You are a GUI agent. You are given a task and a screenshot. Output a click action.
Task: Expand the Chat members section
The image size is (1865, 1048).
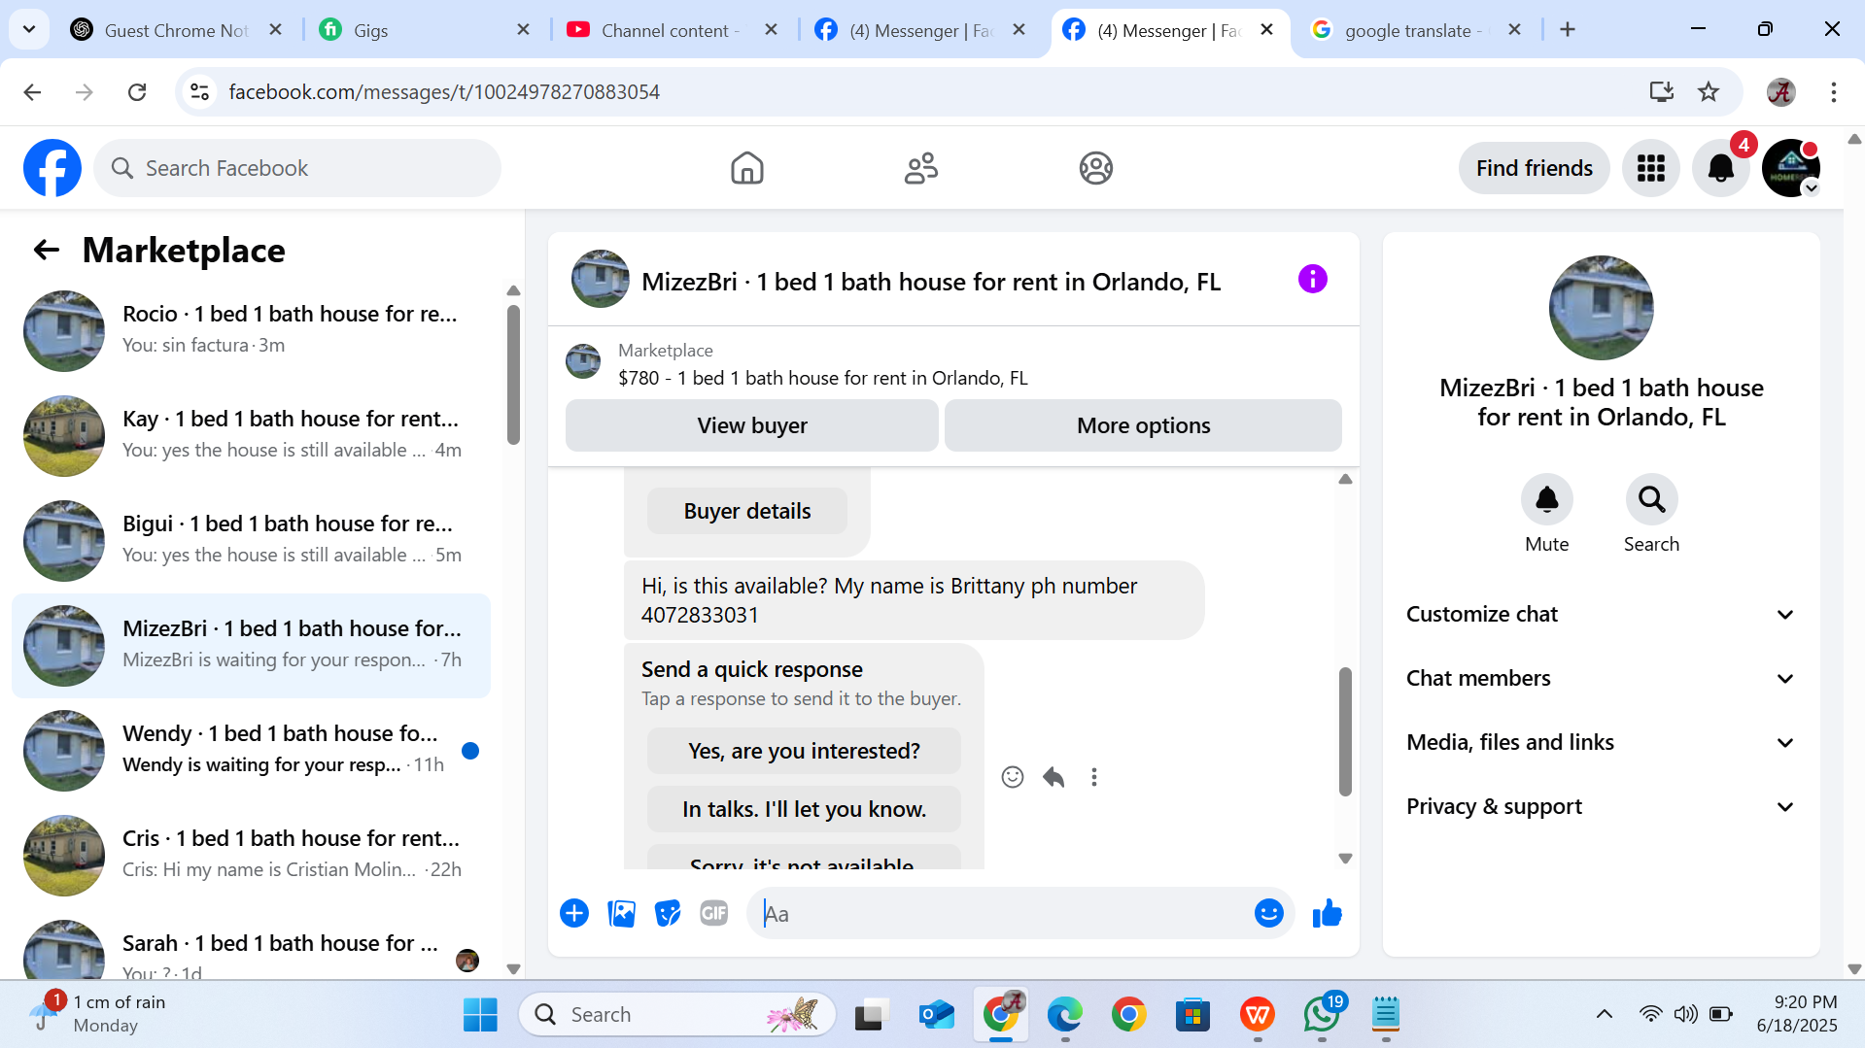click(1600, 678)
